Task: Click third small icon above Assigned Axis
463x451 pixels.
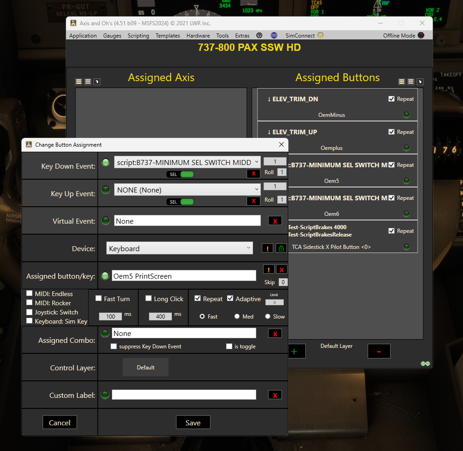Action: coord(97,82)
